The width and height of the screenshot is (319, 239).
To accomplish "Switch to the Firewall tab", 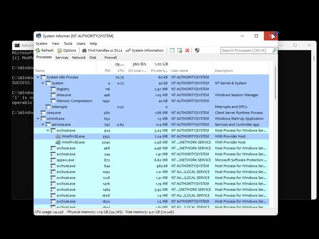I will pyautogui.click(x=111, y=58).
